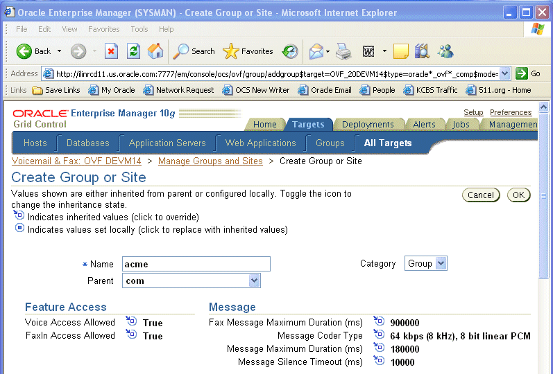Image resolution: width=553 pixels, height=374 pixels.
Task: Open the My Oracle links-bar shortcut
Action: click(x=112, y=90)
